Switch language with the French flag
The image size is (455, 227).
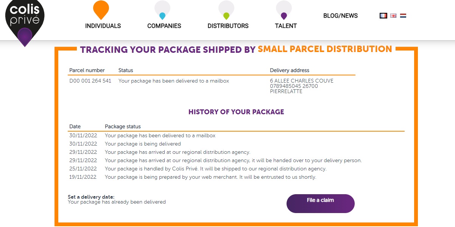tap(383, 16)
